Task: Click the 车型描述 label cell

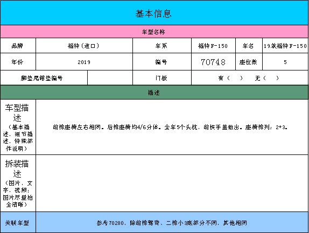Action: coord(18,127)
